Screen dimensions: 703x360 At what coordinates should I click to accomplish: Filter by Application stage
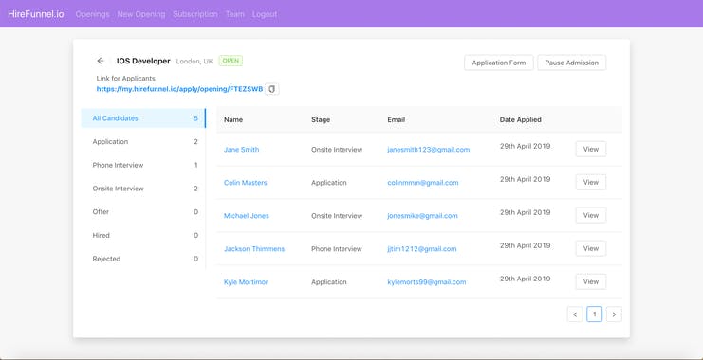pos(143,142)
